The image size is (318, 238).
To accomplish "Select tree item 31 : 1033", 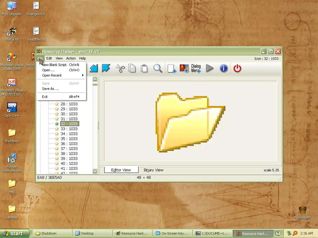I will point(69,119).
